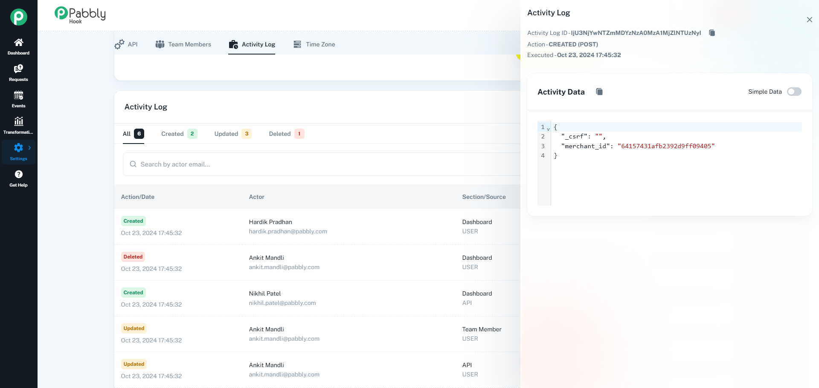Filter by Updated activities
Image resolution: width=819 pixels, height=388 pixels.
point(233,134)
